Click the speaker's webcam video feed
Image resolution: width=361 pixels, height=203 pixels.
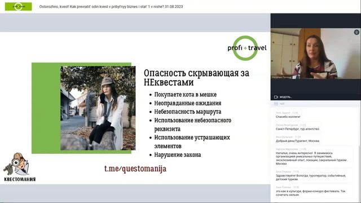[315, 54]
